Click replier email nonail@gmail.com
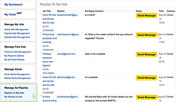The height and width of the screenshot is (102, 176). [66, 54]
